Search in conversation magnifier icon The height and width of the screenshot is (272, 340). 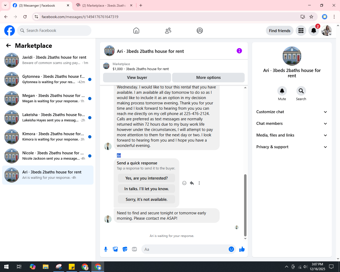pos(301,91)
